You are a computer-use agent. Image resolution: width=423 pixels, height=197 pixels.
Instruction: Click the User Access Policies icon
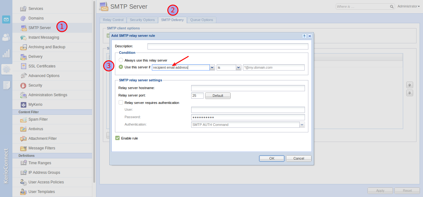point(23,182)
